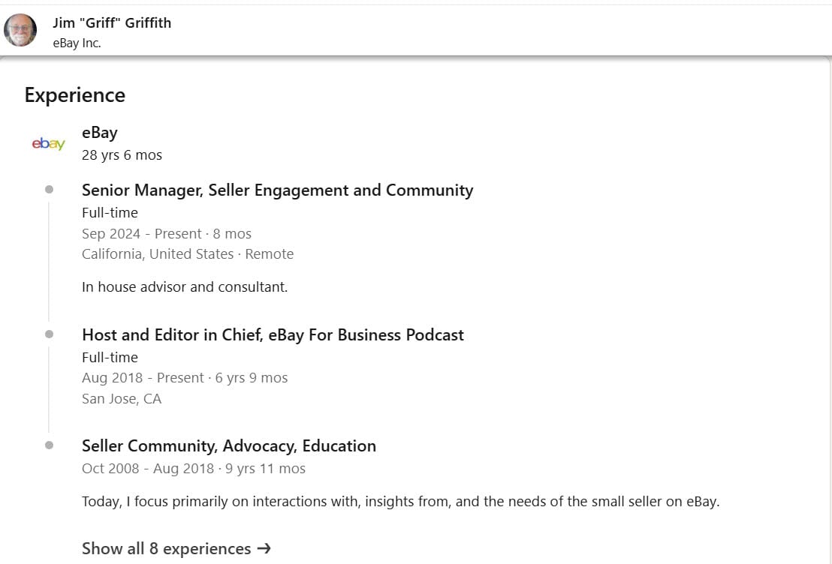This screenshot has height=564, width=832.
Task: Click the eBay company logo
Action: [49, 144]
